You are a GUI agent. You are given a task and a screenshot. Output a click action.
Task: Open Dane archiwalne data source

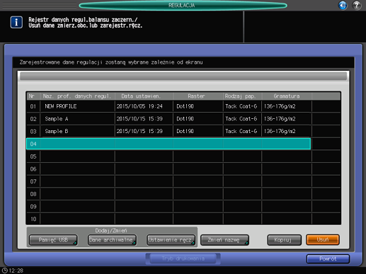click(x=112, y=240)
